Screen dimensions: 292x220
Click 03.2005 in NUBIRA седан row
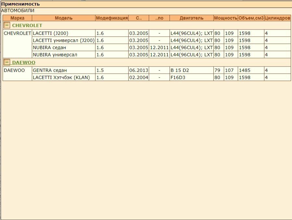(x=139, y=47)
